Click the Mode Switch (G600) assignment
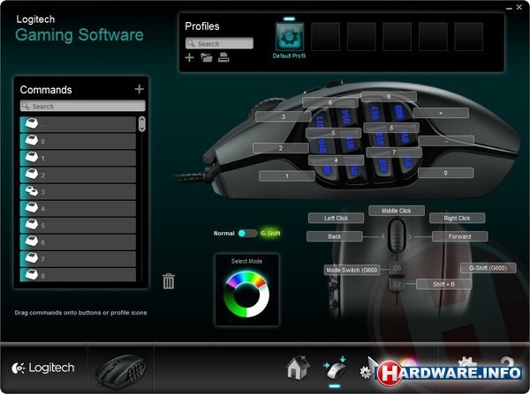The height and width of the screenshot is (394, 530). click(352, 270)
